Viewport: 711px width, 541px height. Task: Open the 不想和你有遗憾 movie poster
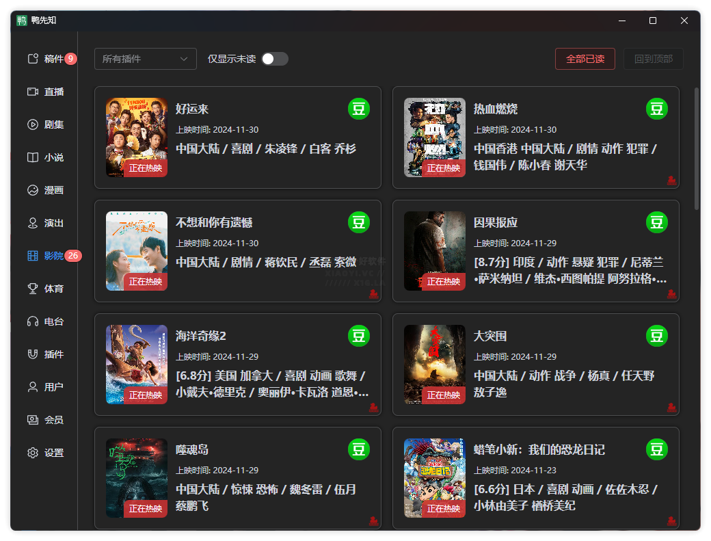click(137, 251)
